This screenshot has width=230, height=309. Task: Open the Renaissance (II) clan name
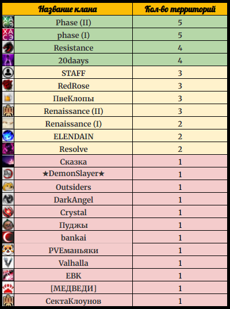pyautogui.click(x=74, y=111)
